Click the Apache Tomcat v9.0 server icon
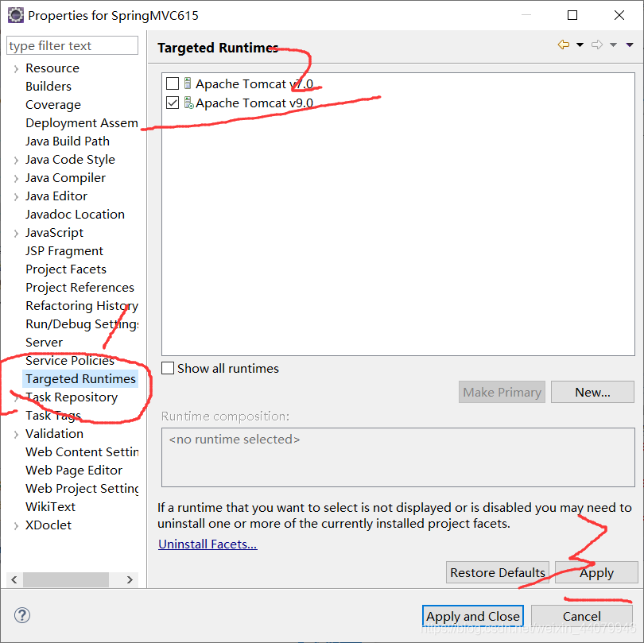This screenshot has height=643, width=644. pos(188,103)
